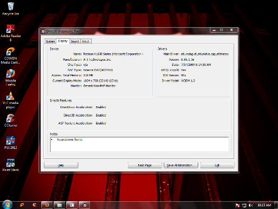Click 'WDDM 1.0' driver model value
278x209 pixels.
188,80
